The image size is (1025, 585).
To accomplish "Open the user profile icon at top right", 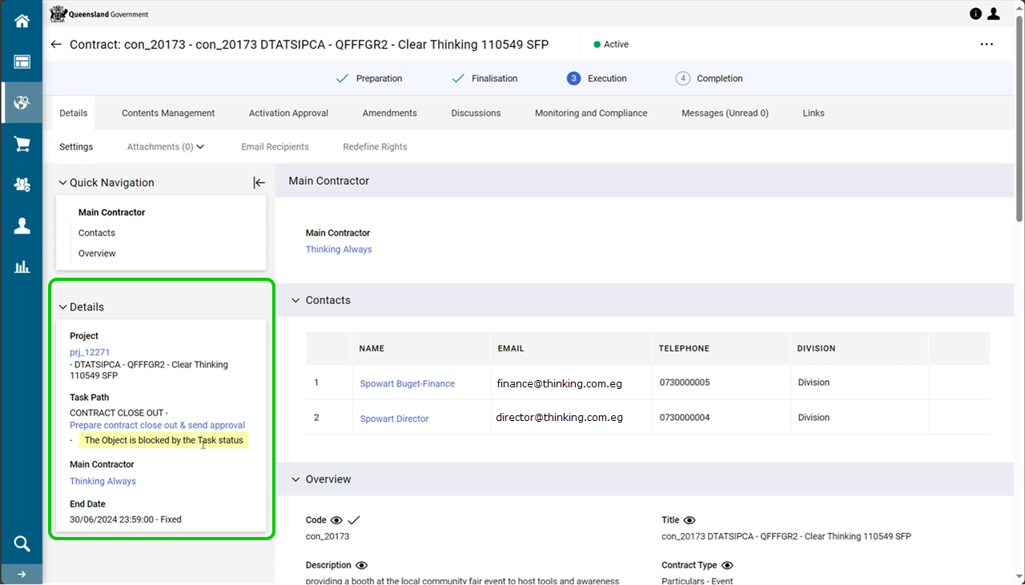I will point(994,14).
